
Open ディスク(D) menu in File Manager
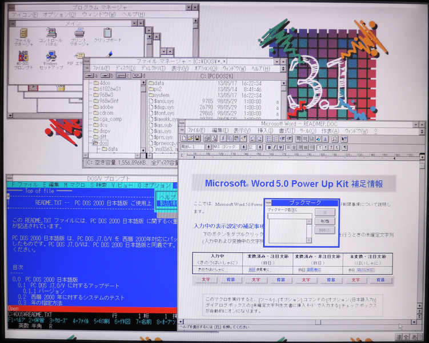(x=125, y=68)
